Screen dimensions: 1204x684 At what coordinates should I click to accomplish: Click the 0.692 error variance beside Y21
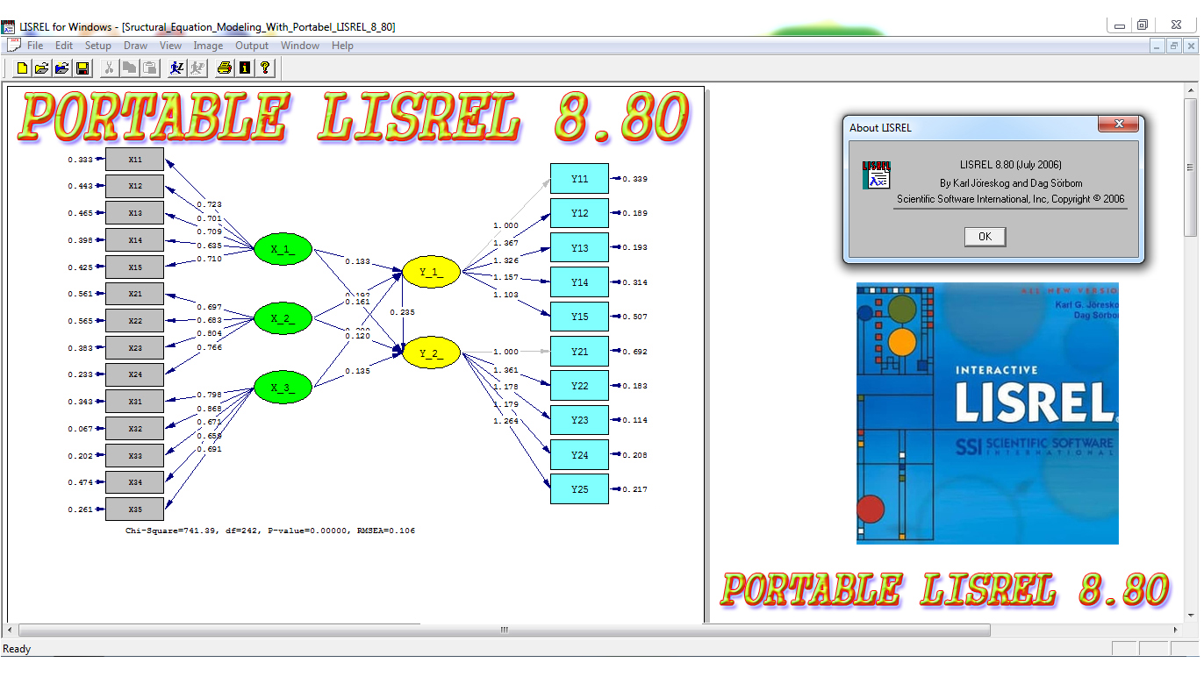pyautogui.click(x=634, y=352)
